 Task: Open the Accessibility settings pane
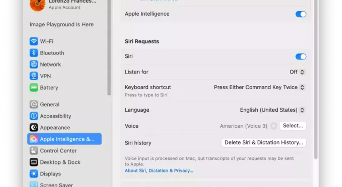tap(64, 116)
